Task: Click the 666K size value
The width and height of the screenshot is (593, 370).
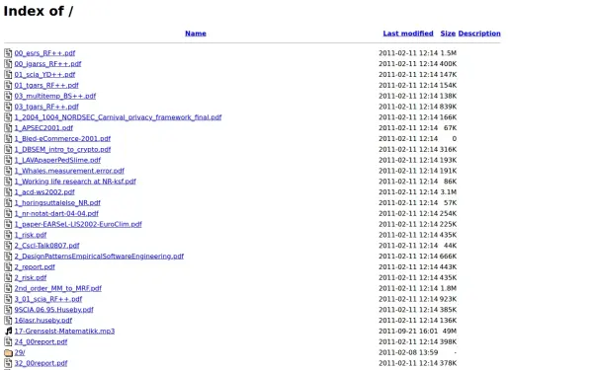Action: pos(448,257)
